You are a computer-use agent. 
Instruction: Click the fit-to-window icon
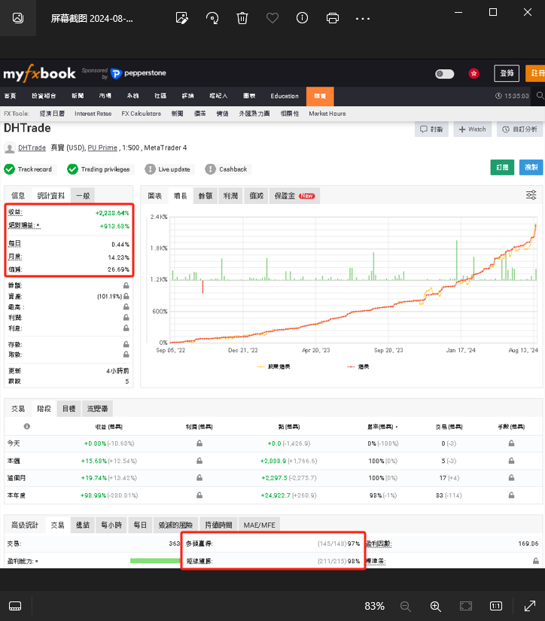click(466, 606)
